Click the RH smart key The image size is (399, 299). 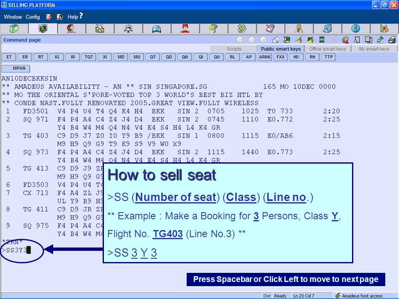pyautogui.click(x=313, y=57)
